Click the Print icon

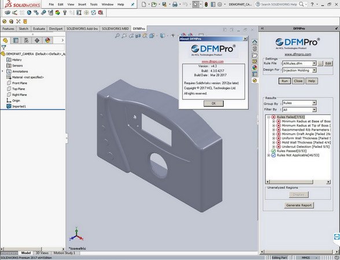click(175, 5)
